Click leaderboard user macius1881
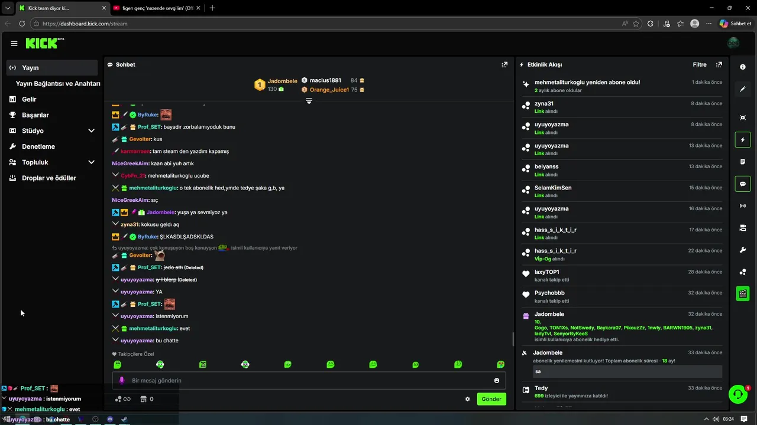This screenshot has width=757, height=425. [x=325, y=80]
